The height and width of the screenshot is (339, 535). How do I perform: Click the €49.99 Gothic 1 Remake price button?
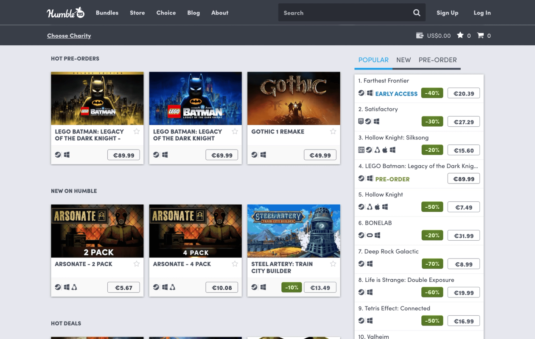pyautogui.click(x=320, y=155)
